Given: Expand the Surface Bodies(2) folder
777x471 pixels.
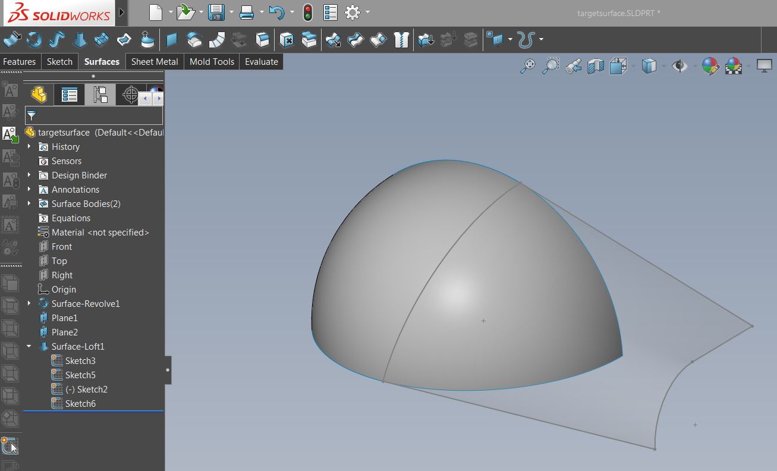Looking at the screenshot, I should click(29, 203).
